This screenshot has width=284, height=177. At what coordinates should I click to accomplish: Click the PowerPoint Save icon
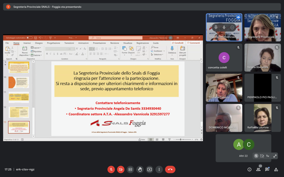(35, 38)
